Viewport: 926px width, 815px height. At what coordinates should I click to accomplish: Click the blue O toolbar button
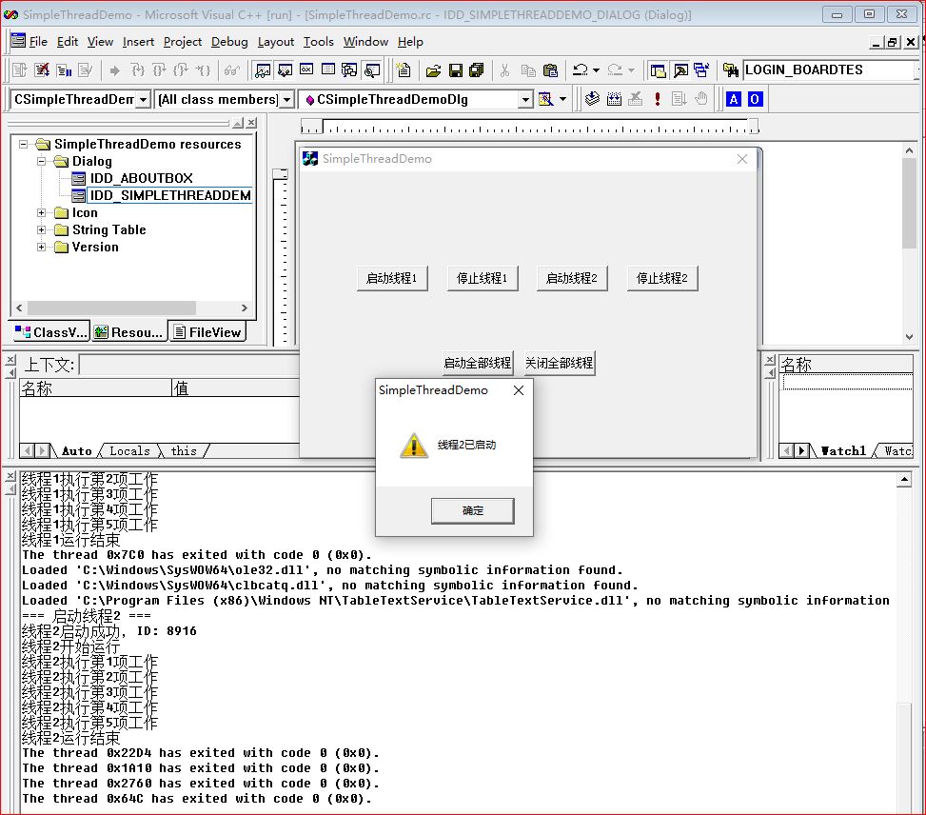click(755, 99)
